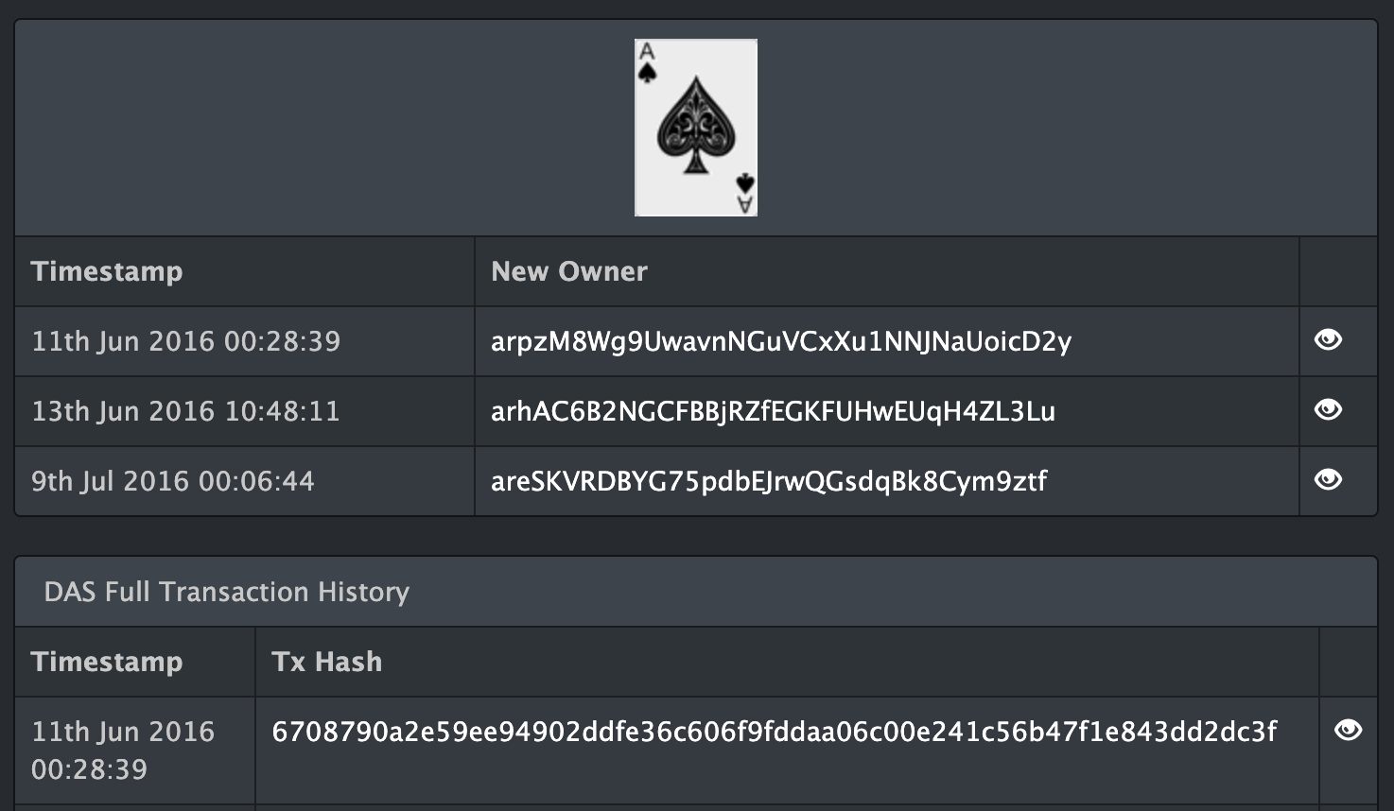
Task: Open eye icon beside areSKVRDBYG75 address
Action: (1328, 480)
